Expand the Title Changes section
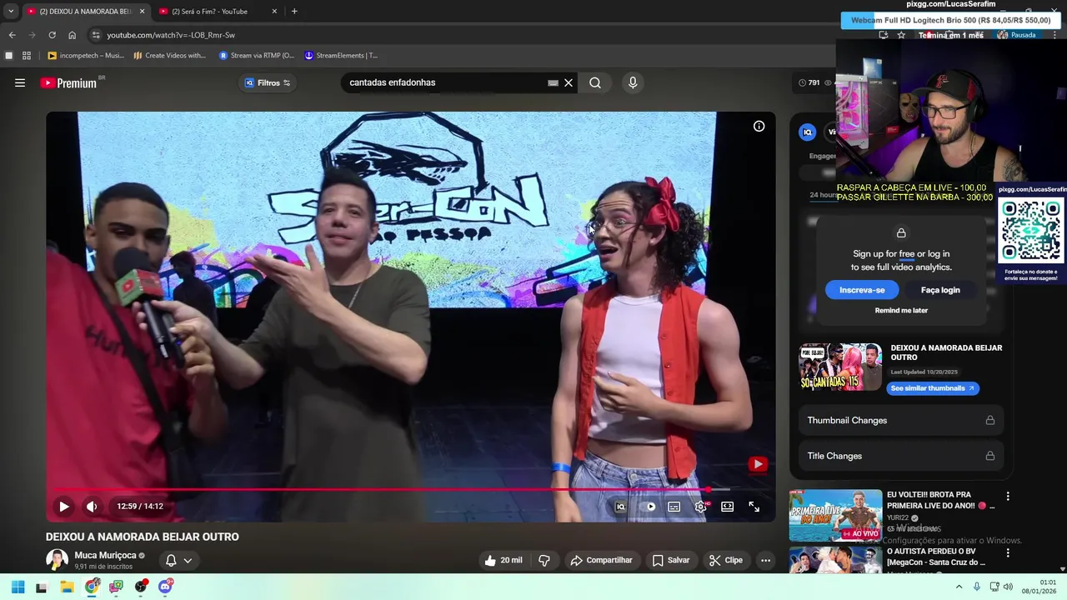 tap(900, 456)
